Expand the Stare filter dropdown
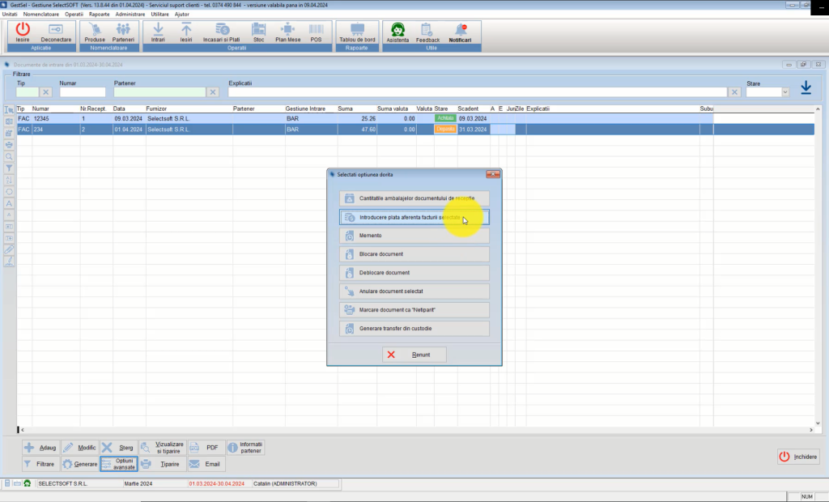The height and width of the screenshot is (502, 829). tap(784, 92)
